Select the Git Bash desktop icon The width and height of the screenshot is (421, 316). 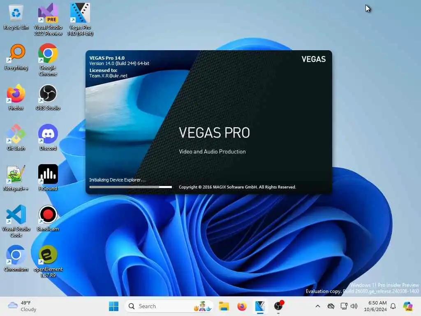point(16,137)
